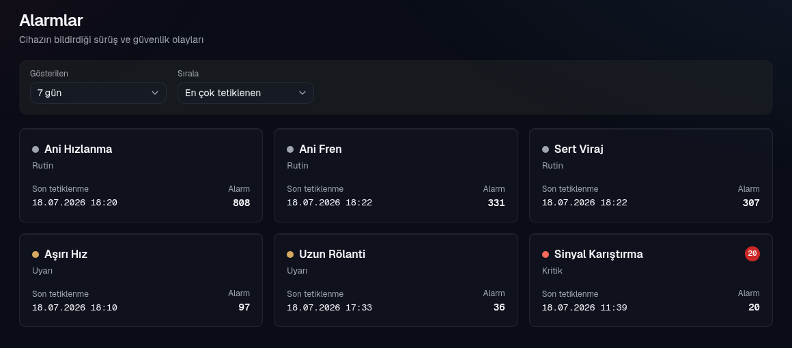The height and width of the screenshot is (348, 792).
Task: Open the Ani Hızlanma alarm card
Action: [x=141, y=175]
